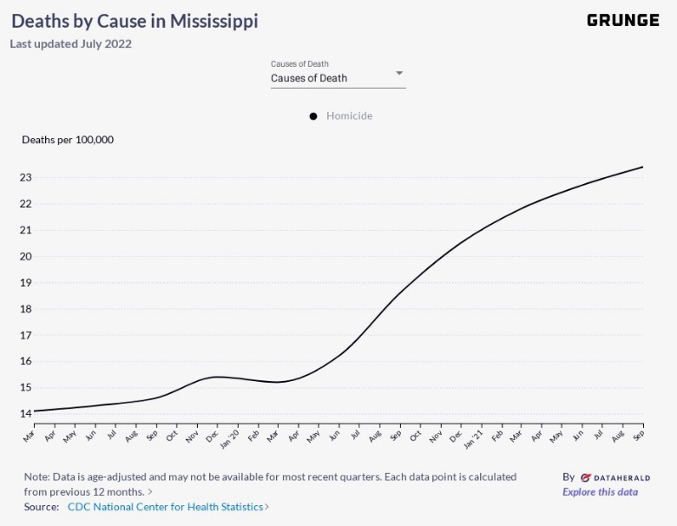677x526 pixels.
Task: Toggle the Homicide series legend label
Action: (x=349, y=116)
